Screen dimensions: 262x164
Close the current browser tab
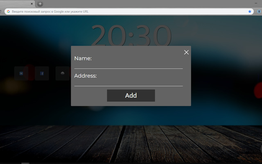[x=32, y=4]
